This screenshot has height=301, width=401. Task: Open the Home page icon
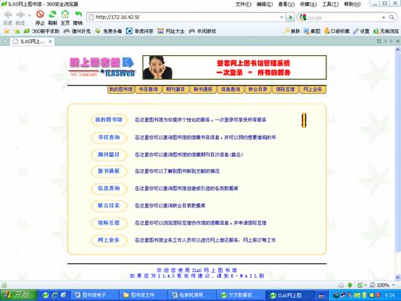[x=65, y=15]
